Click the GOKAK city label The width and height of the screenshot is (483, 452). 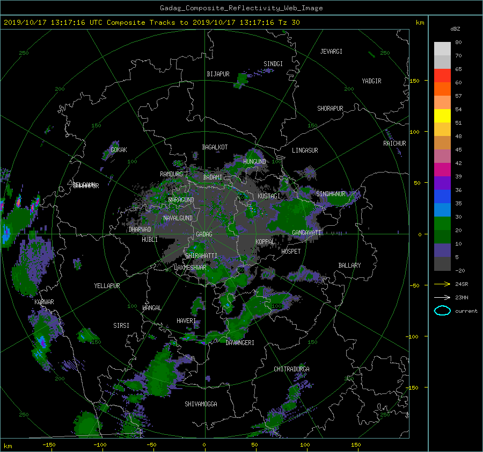click(119, 149)
